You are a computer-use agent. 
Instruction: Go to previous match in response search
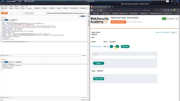tap(5, 97)
